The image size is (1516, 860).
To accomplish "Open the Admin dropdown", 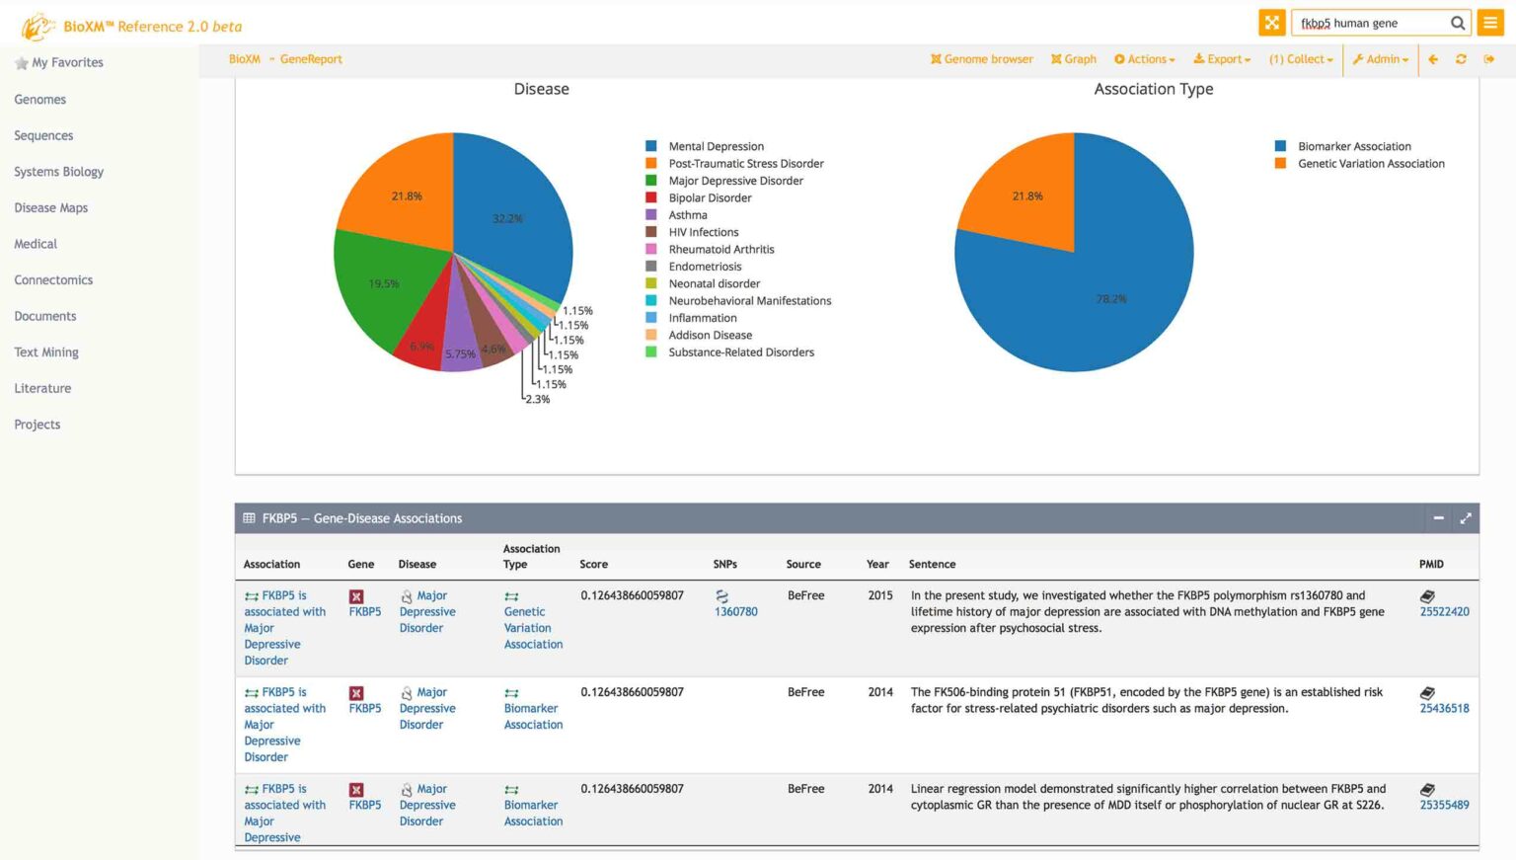I will [x=1380, y=59].
